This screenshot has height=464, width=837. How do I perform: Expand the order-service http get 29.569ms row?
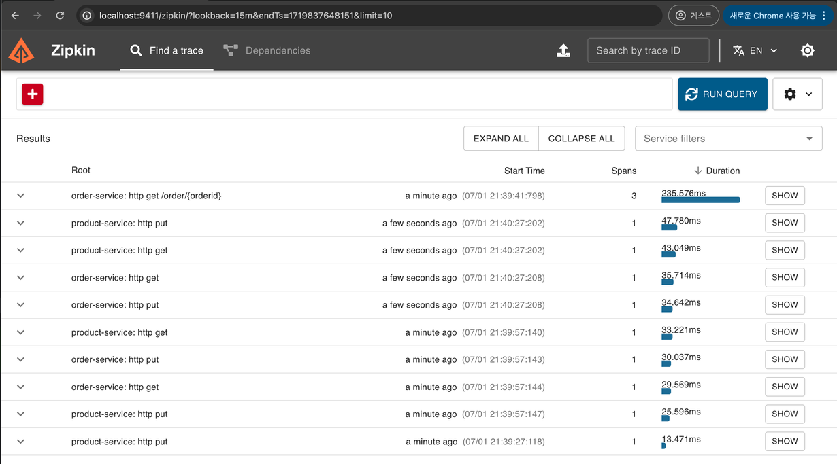click(20, 387)
